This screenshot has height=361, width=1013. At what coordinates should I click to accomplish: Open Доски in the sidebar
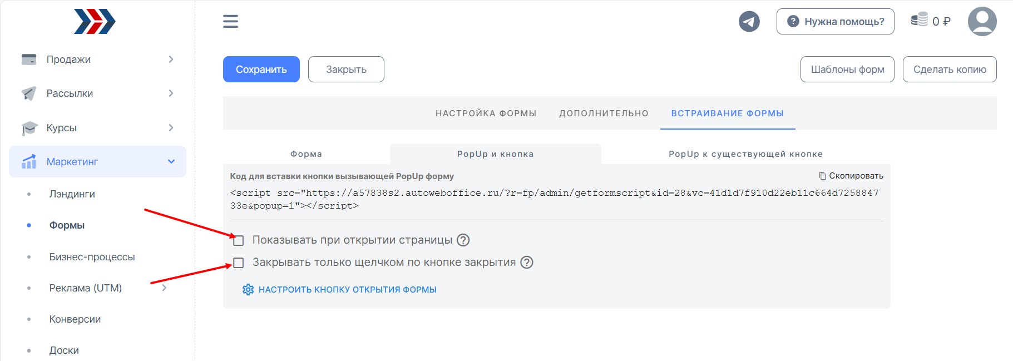64,350
